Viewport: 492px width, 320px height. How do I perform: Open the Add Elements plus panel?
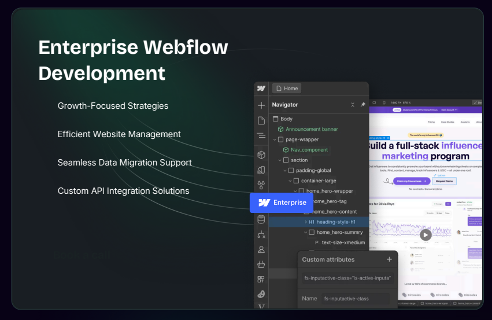tap(261, 105)
